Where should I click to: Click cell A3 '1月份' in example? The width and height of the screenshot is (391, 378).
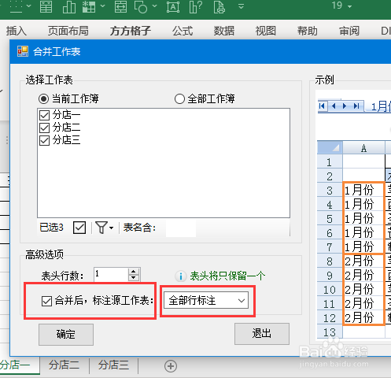[x=363, y=190]
